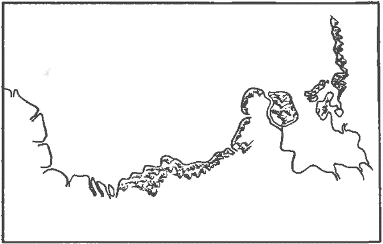Click the small round loop at the peninsula tip
Screen dimensions: 383x244
(x=338, y=112)
